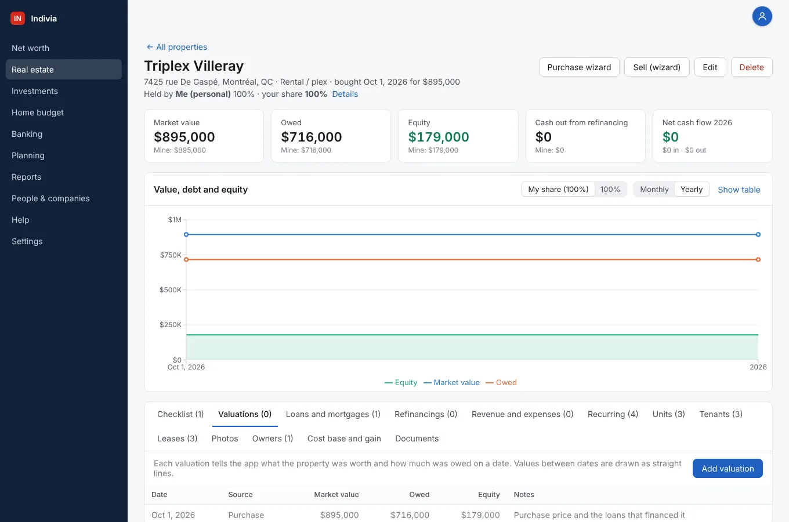Open Investments from the sidebar
Viewport: 789px width, 522px height.
(x=64, y=91)
